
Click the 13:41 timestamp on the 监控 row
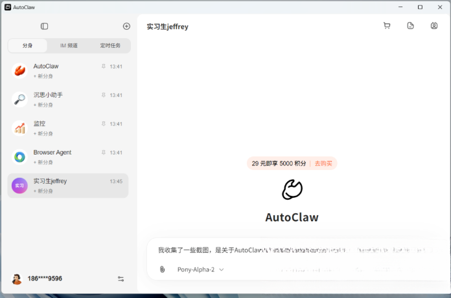point(116,124)
